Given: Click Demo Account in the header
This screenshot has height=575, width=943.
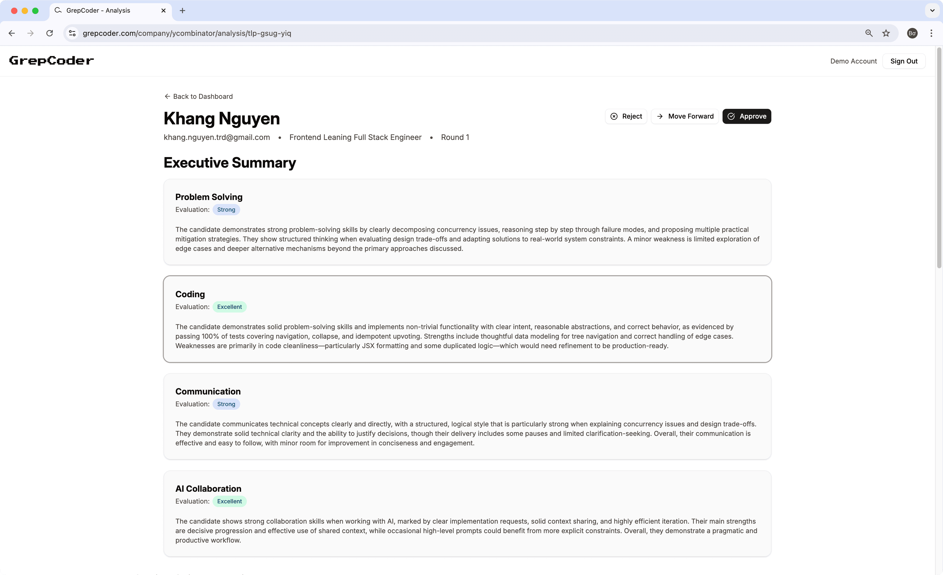Looking at the screenshot, I should coord(853,61).
